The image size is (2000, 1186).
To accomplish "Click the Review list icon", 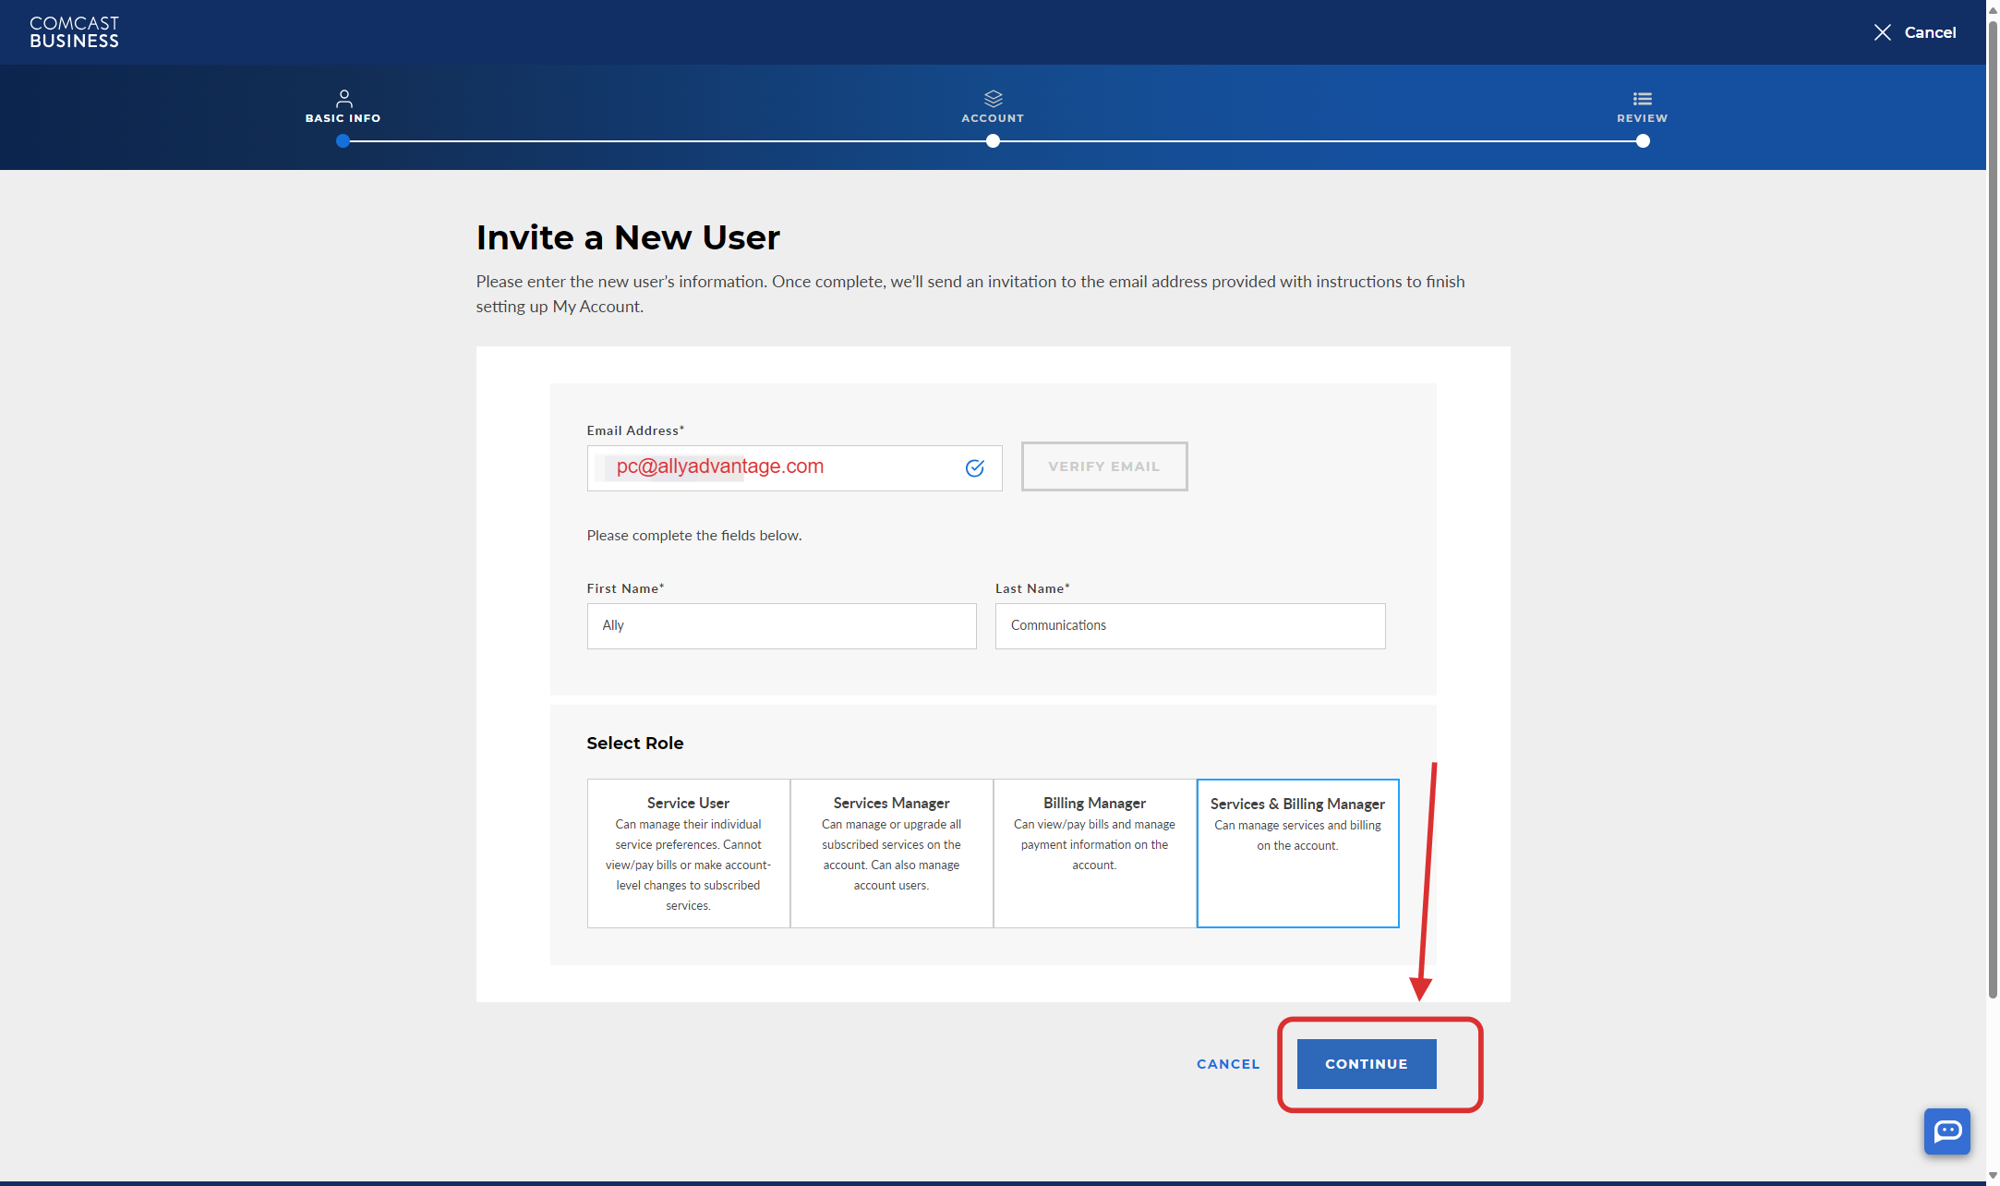I will click(x=1642, y=99).
